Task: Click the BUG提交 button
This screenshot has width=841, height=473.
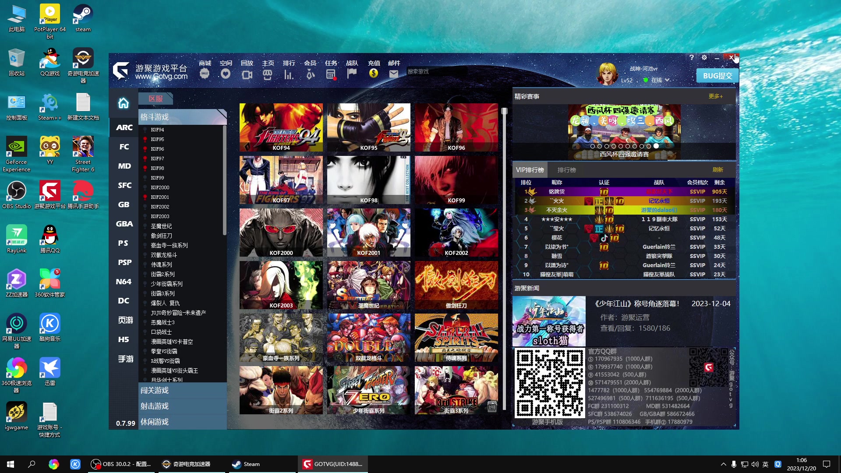Action: pyautogui.click(x=717, y=76)
